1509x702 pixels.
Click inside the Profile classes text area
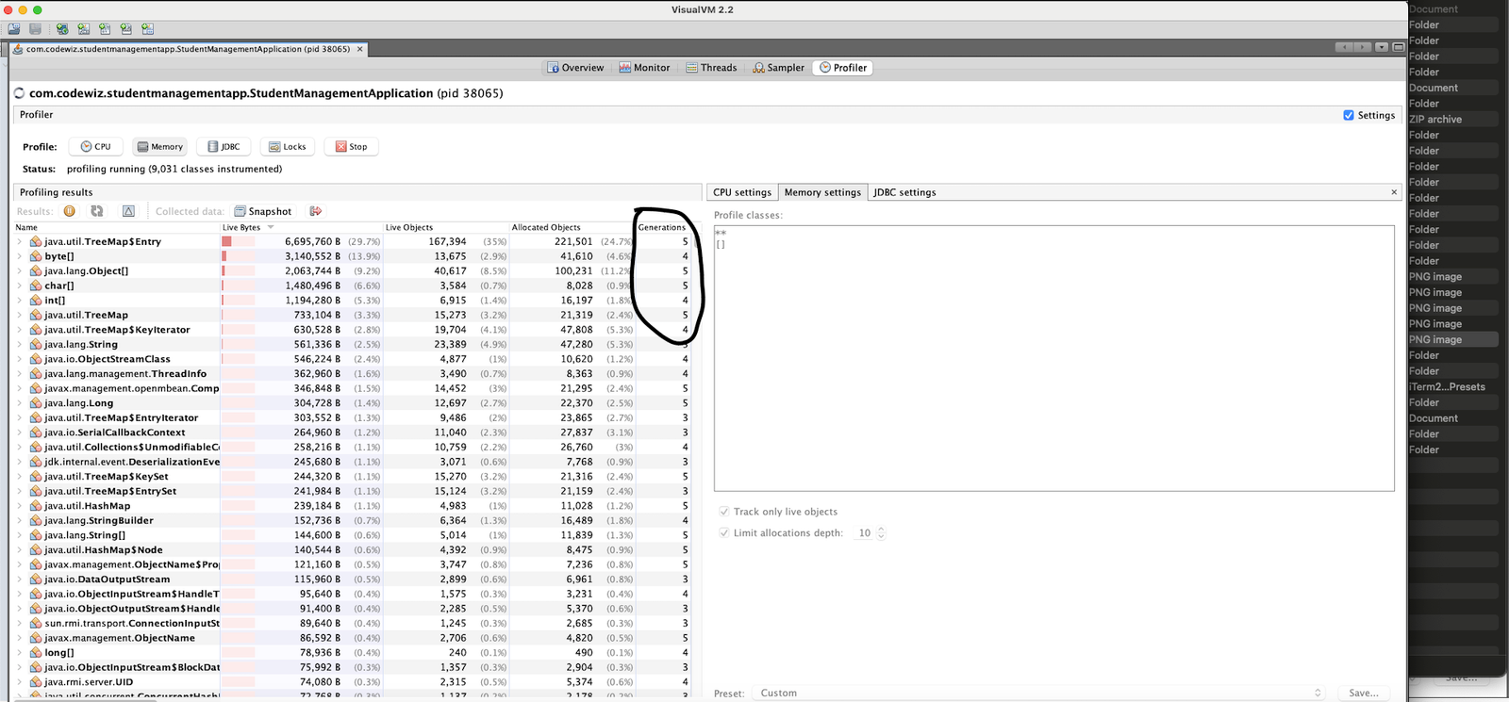pos(1053,358)
